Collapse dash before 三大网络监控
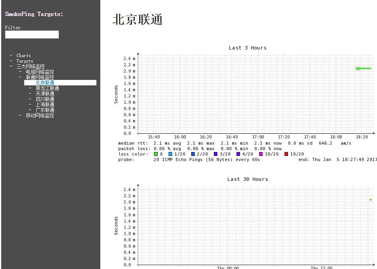Screen dimensions: 377x269 [x=11, y=66]
